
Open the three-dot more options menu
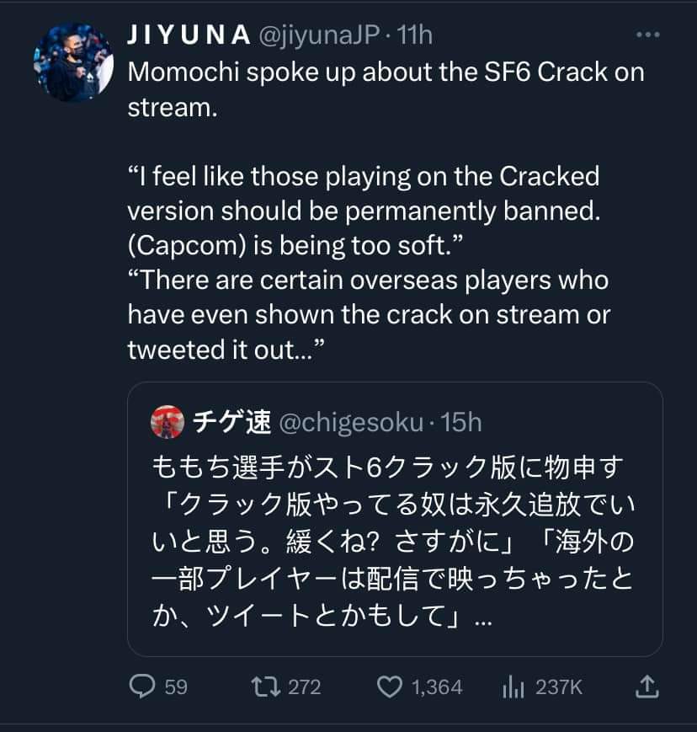(x=647, y=35)
